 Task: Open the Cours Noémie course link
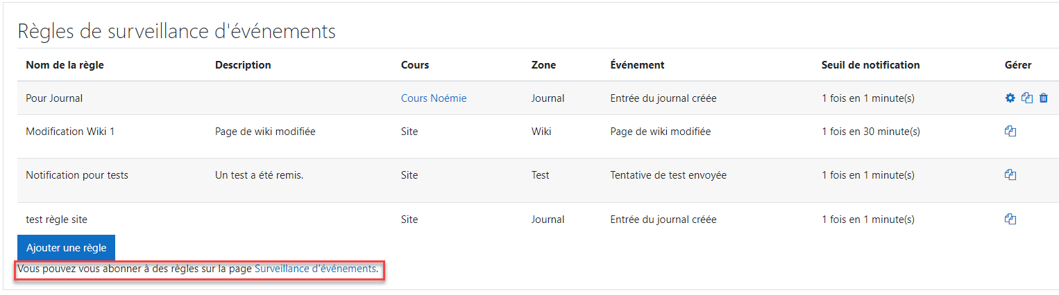point(434,98)
